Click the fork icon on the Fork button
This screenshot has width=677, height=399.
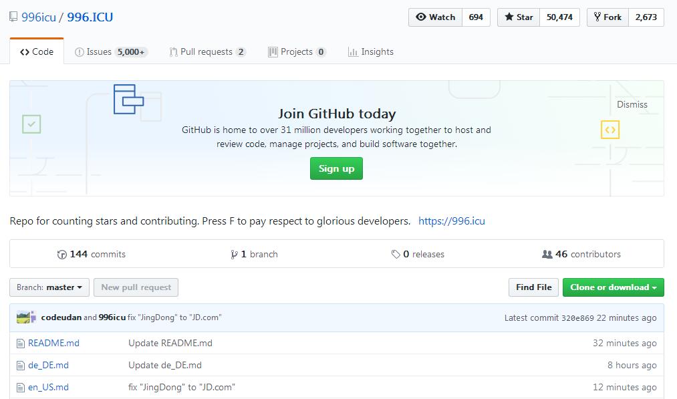pos(597,17)
